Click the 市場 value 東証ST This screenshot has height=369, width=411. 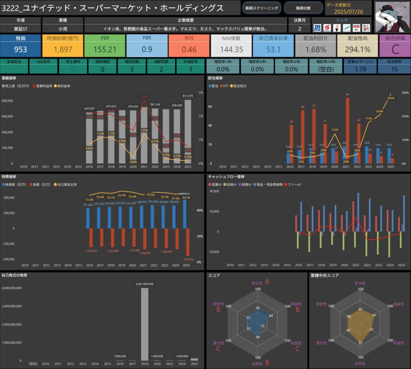click(20, 29)
